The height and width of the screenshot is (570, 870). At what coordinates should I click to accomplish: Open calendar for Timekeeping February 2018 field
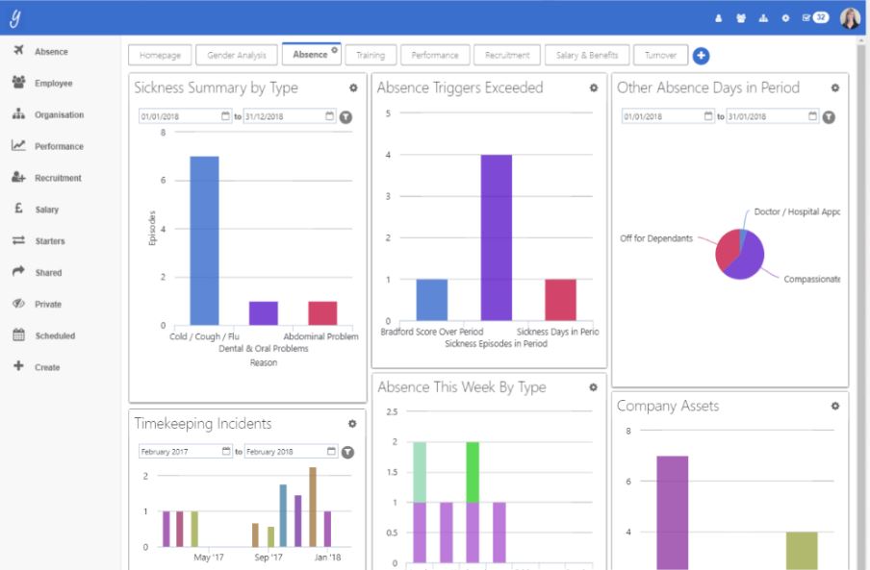331,451
